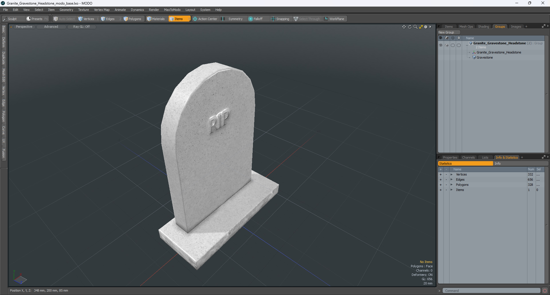This screenshot has width=550, height=295.
Task: Open the Vertex Map menu
Action: (x=102, y=10)
